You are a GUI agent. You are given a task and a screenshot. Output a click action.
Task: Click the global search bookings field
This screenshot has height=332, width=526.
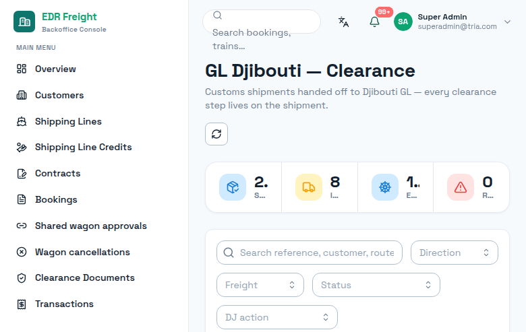pyautogui.click(x=262, y=22)
